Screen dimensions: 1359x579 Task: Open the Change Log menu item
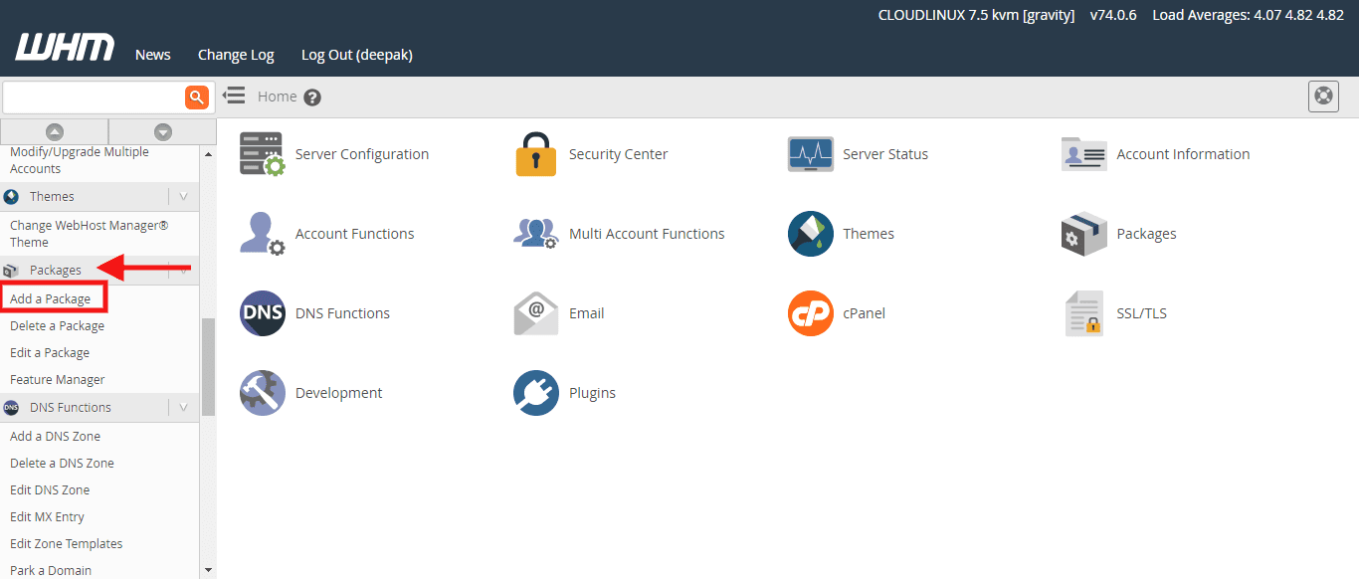tap(236, 55)
